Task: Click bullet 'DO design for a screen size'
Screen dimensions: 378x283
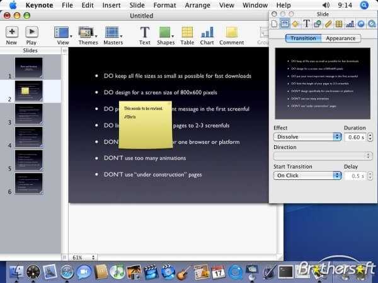Action: [160, 92]
